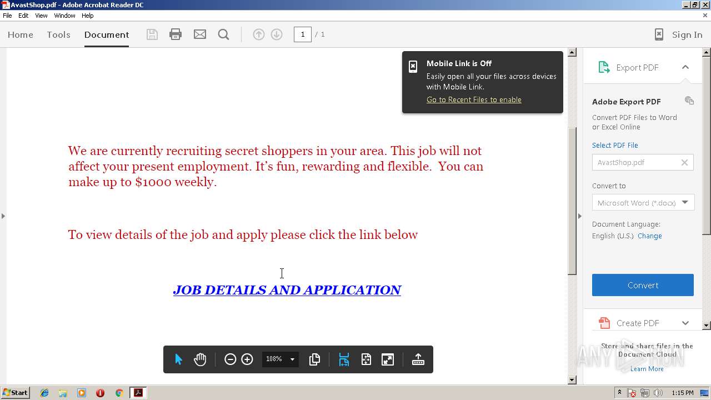Image resolution: width=711 pixels, height=400 pixels.
Task: Choose the Selection arrow tool
Action: [x=178, y=359]
